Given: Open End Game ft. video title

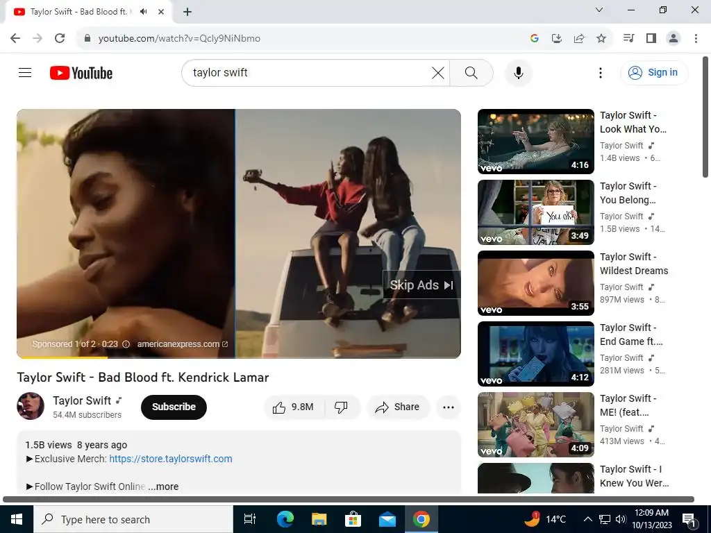Looking at the screenshot, I should pos(631,335).
